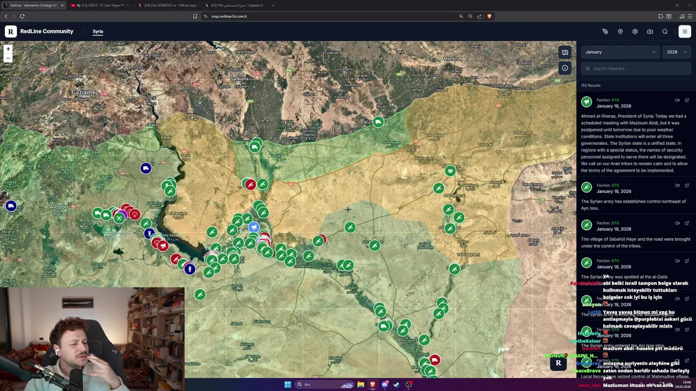Image resolution: width=696 pixels, height=391 pixels.
Task: Open a new browser tab
Action: pos(273,5)
